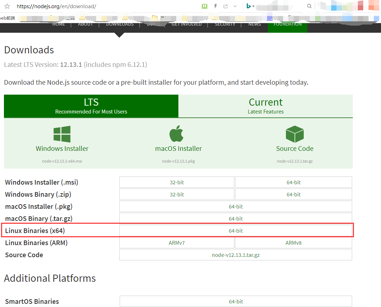This screenshot has height=307, width=381.
Task: Click the Source Code cube icon
Action: (295, 134)
